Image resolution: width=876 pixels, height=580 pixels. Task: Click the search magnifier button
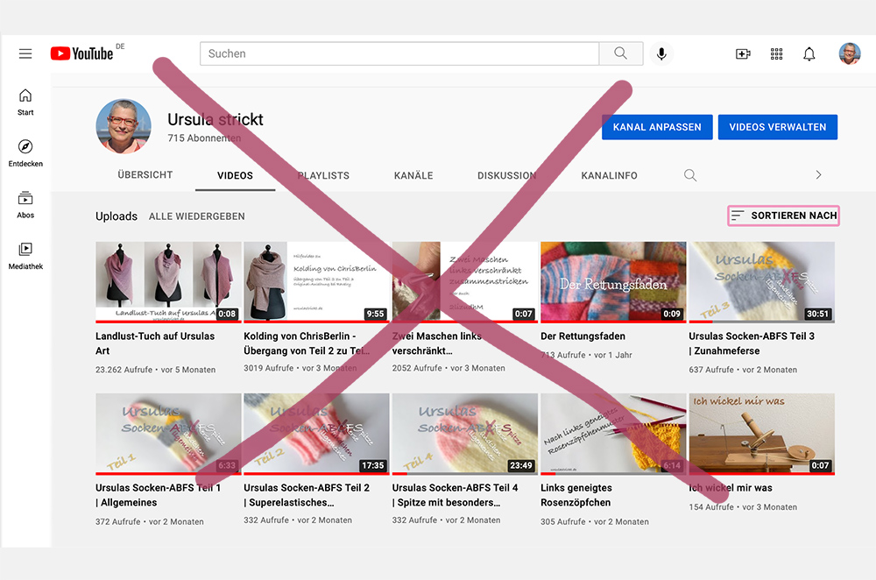tap(620, 53)
